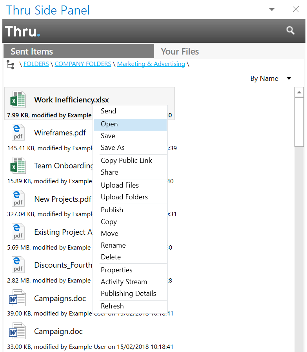Choose Save from the context menu

pos(130,136)
